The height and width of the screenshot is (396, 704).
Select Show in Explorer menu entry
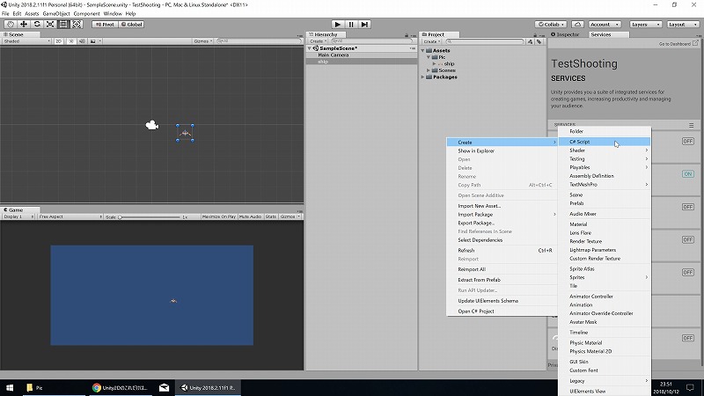502,150
